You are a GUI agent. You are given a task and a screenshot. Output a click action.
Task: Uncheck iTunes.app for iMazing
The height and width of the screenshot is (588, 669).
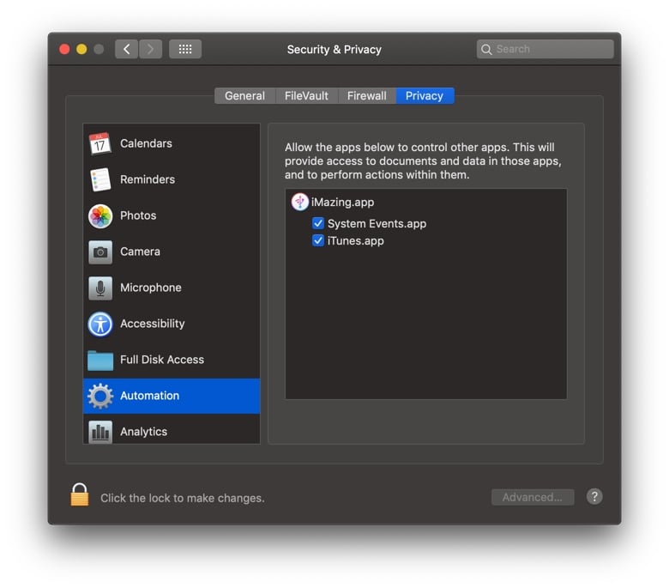[318, 241]
